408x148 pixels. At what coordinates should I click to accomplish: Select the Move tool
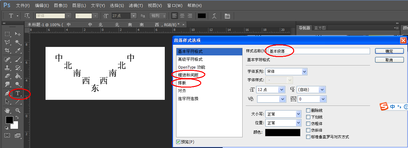click(x=18, y=34)
